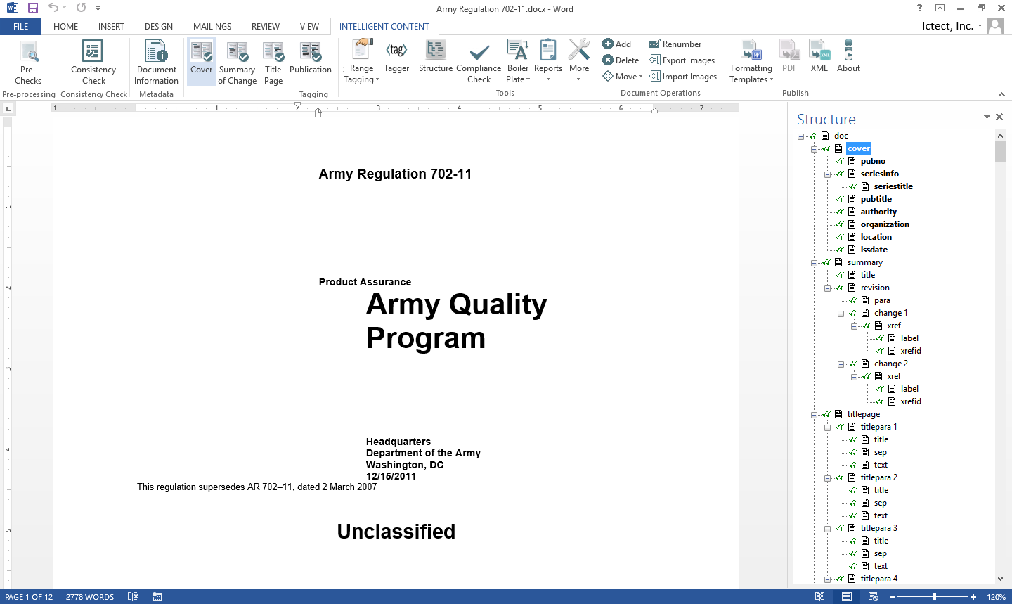
Task: Open Structure pane options arrow
Action: (x=987, y=117)
